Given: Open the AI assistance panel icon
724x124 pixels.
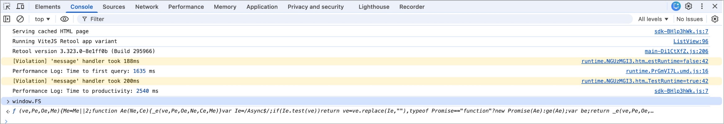Looking at the screenshot, I should click(676, 6).
